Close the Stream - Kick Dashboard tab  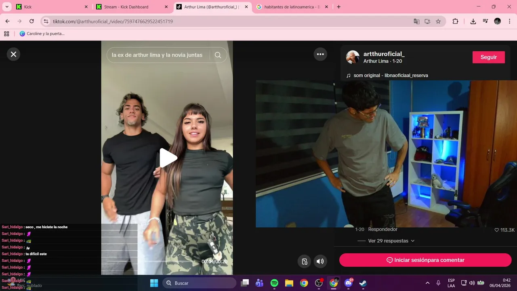click(166, 7)
